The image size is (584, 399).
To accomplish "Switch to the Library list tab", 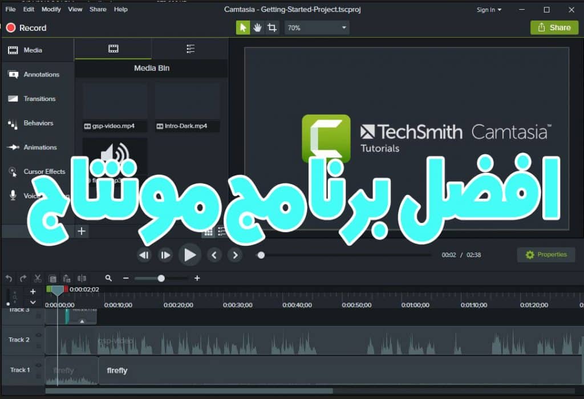I will tap(190, 49).
